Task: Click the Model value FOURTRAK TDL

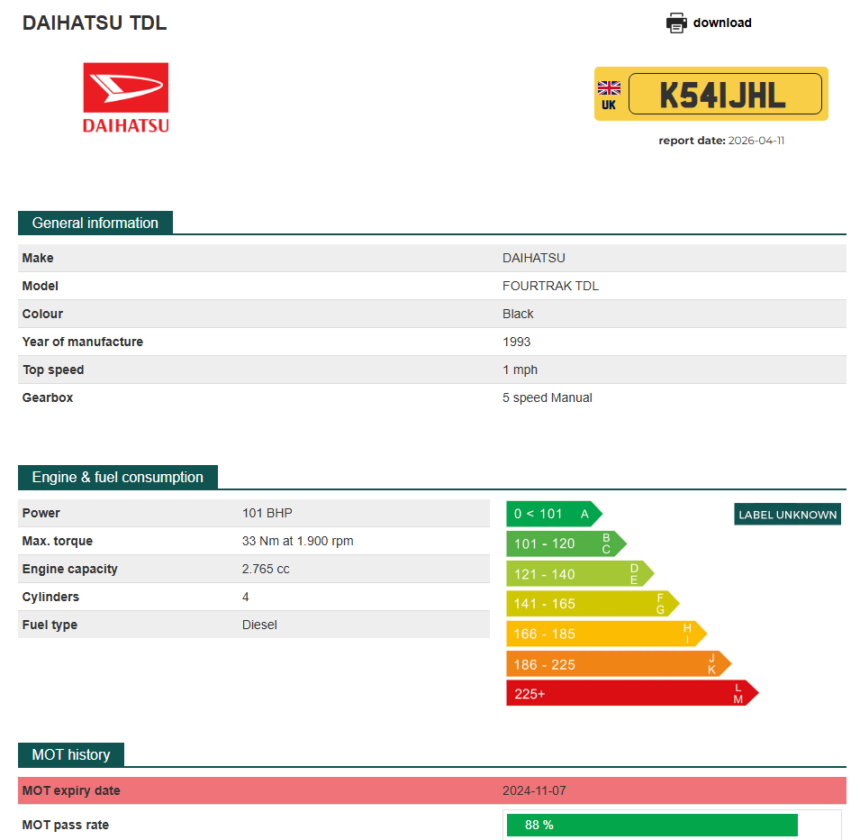Action: (550, 286)
